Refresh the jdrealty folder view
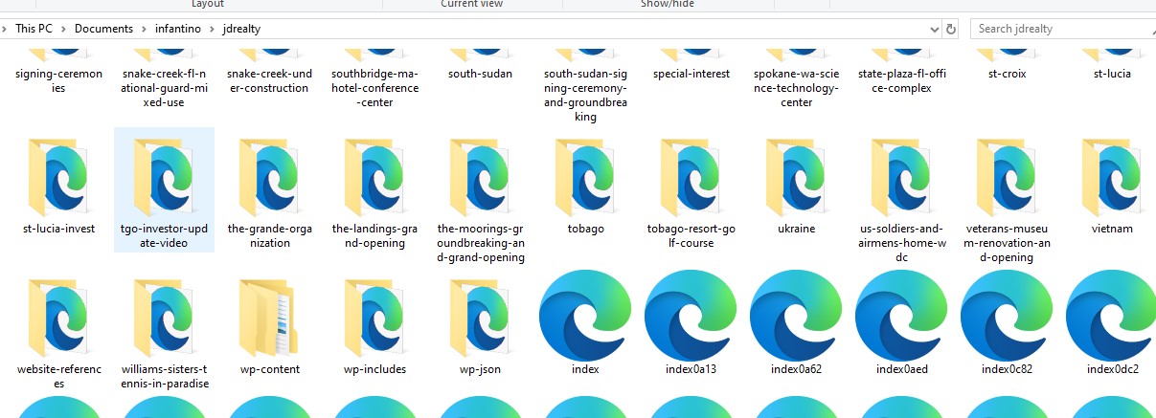Image resolution: width=1156 pixels, height=418 pixels. tap(951, 29)
